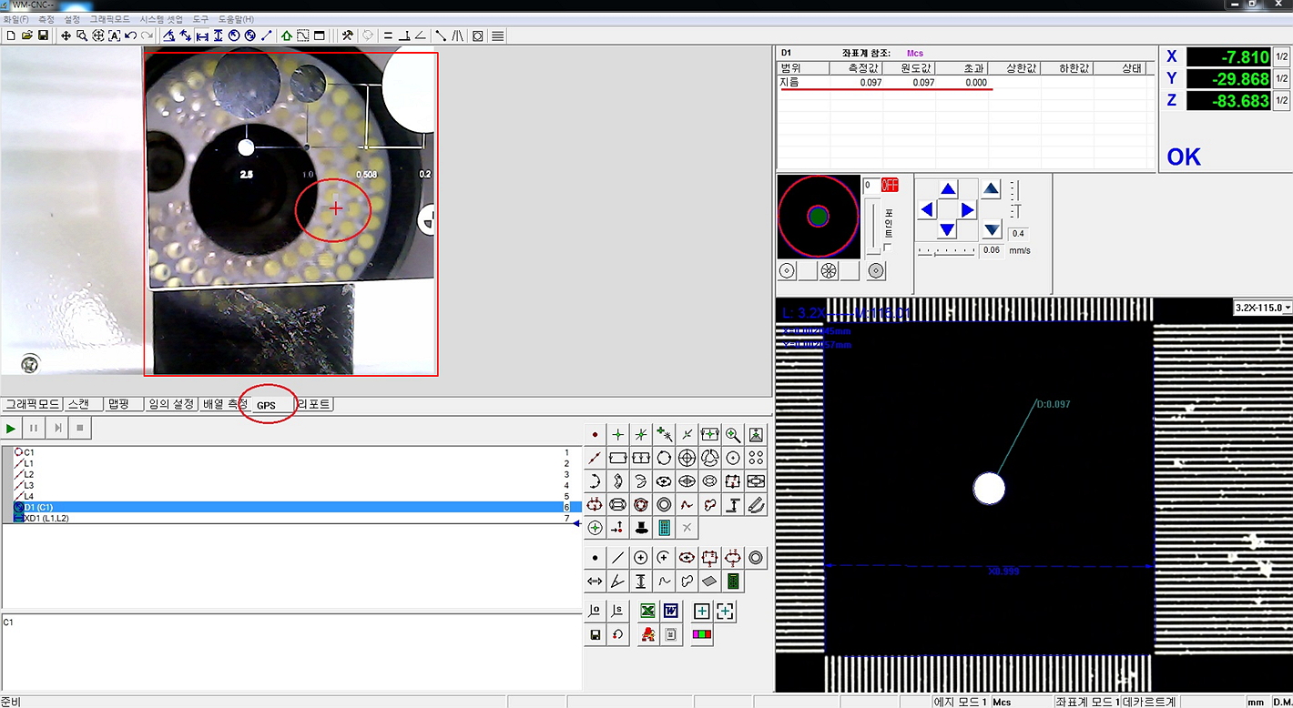The image size is (1293, 708).
Task: Tick the 포인트 checkbox beside light slider
Action: pyautogui.click(x=888, y=248)
